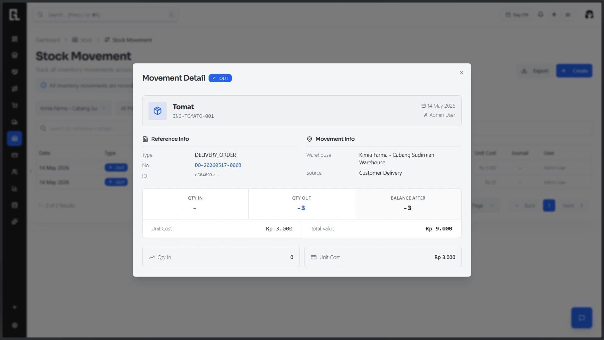
Task: Click the Stock breadcrumb link
Action: (82, 40)
